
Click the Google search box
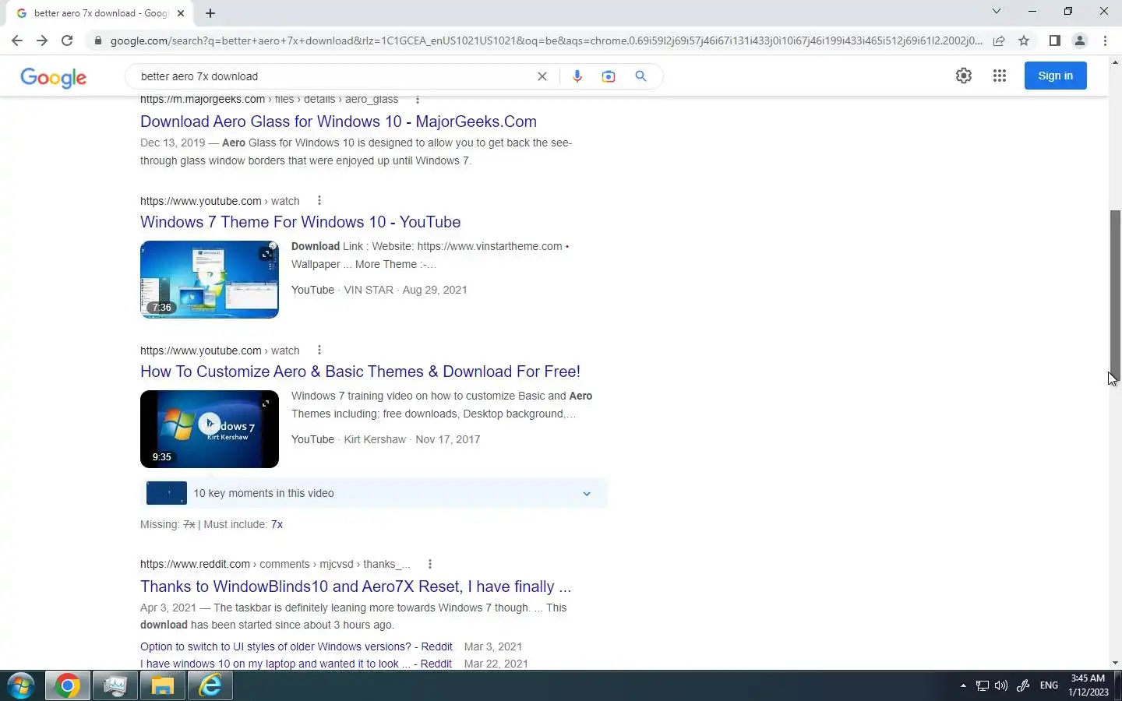335,76
